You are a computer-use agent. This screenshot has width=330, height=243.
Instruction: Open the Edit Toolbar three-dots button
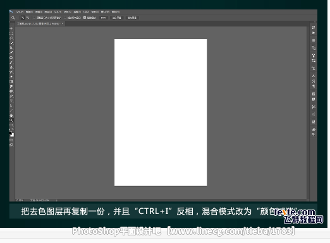coord(11,125)
